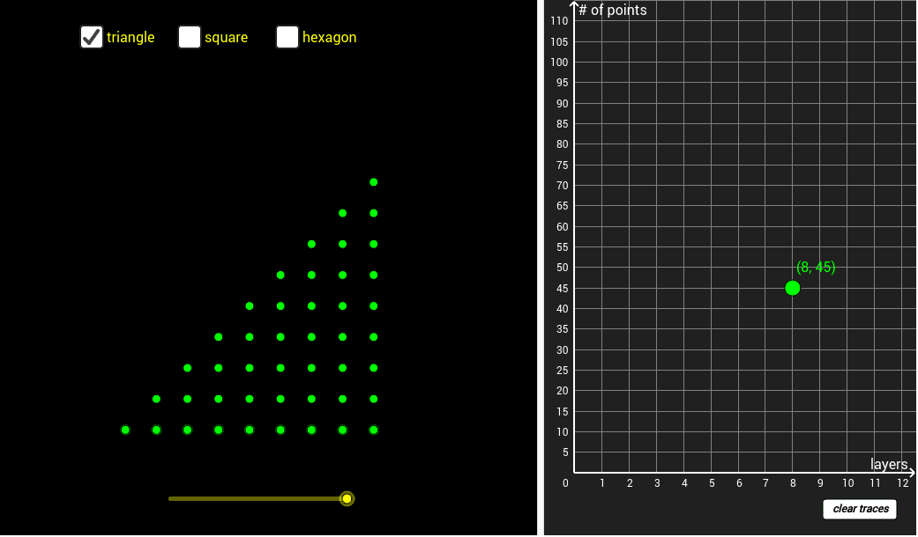
Task: Click the yellow layers slider handle
Action: (x=347, y=499)
